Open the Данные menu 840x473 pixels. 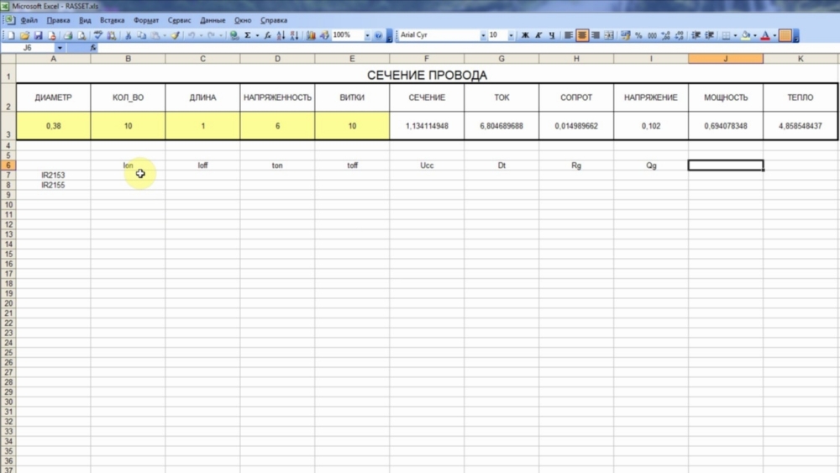click(213, 20)
